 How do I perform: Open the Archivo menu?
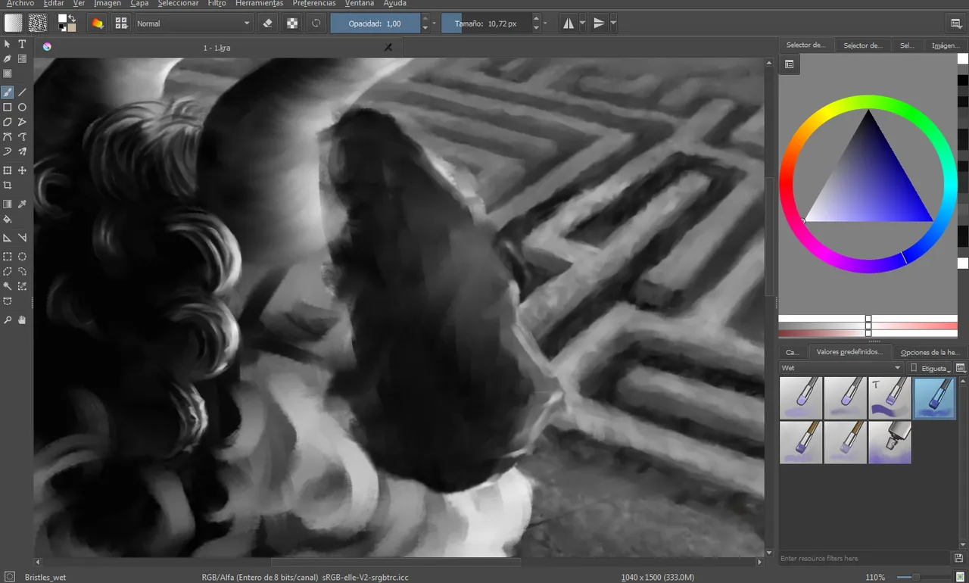(x=20, y=4)
